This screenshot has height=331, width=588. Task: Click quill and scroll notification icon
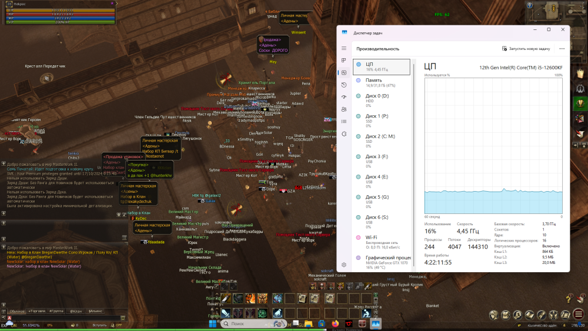[x=580, y=298]
